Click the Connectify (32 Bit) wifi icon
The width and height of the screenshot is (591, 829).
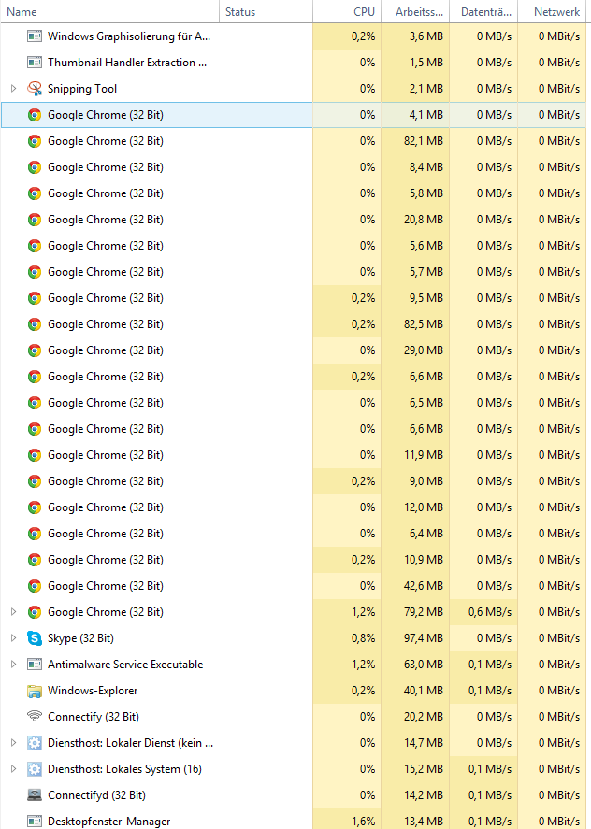coord(35,717)
